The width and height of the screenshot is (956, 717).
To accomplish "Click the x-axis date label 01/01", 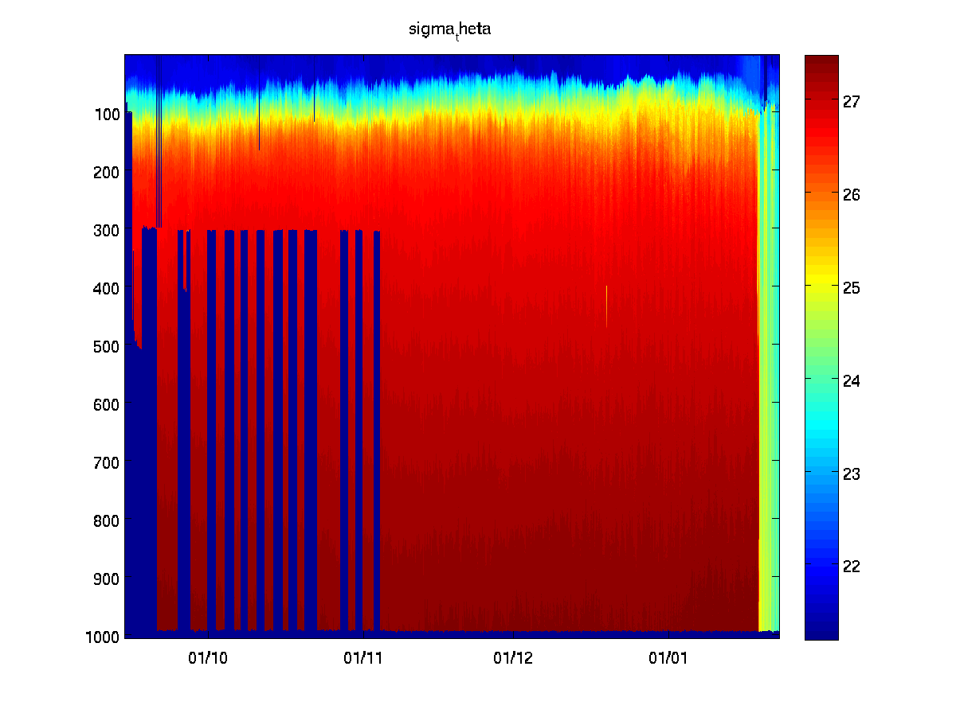I will [x=668, y=658].
